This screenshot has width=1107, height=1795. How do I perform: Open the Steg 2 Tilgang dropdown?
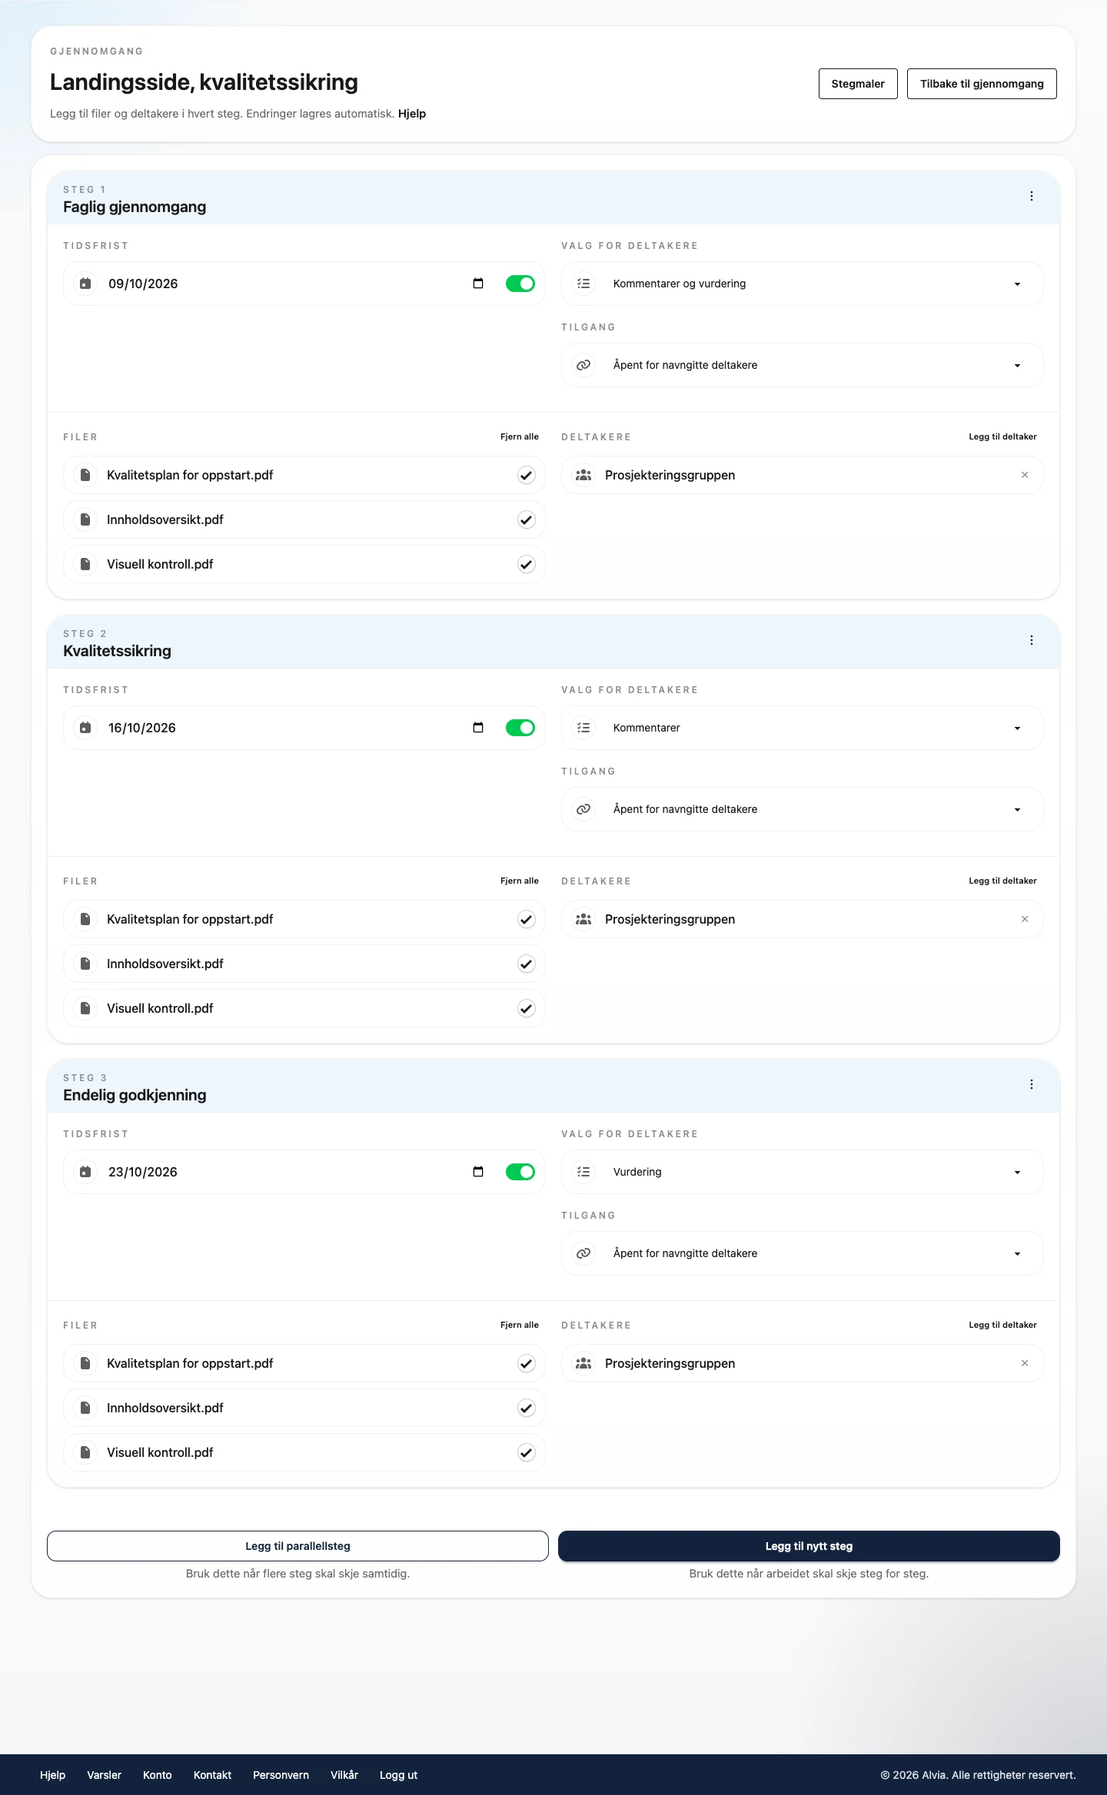click(802, 809)
